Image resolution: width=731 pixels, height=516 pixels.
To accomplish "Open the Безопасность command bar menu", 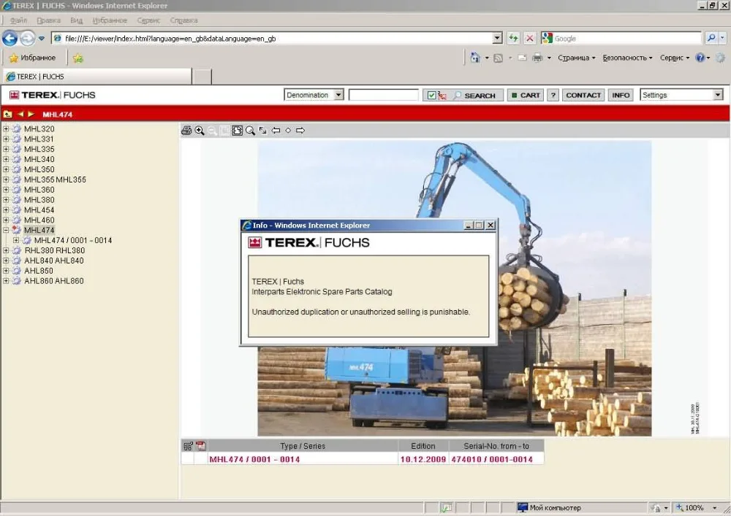I will [627, 58].
